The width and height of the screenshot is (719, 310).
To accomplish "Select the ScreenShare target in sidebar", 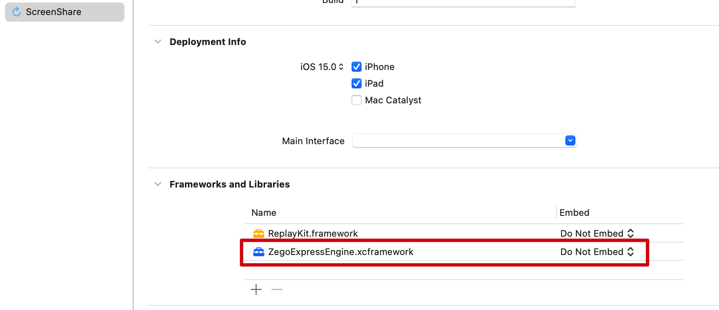I will click(65, 12).
